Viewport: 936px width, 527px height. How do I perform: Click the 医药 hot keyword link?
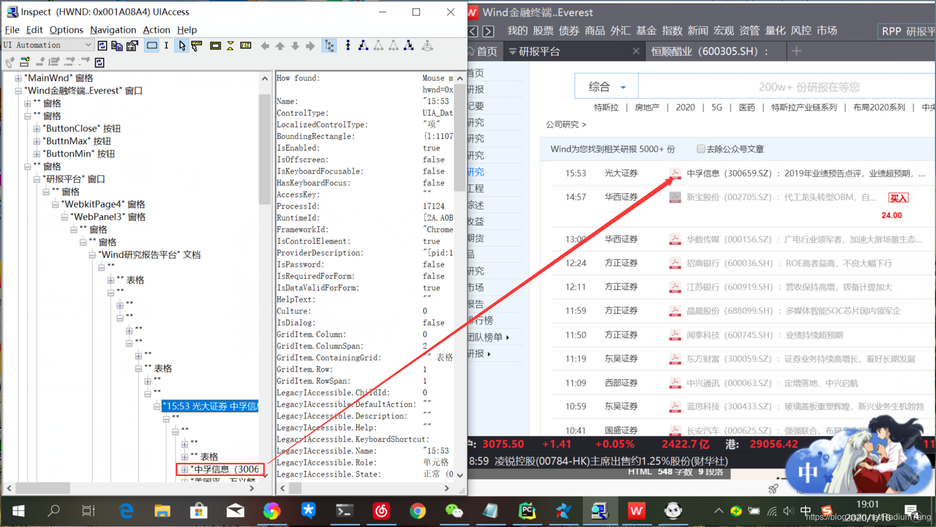(747, 107)
